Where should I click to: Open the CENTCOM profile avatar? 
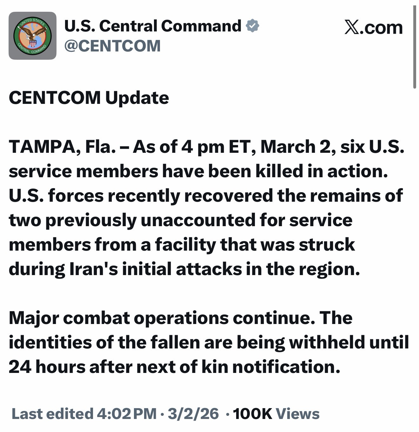32,36
